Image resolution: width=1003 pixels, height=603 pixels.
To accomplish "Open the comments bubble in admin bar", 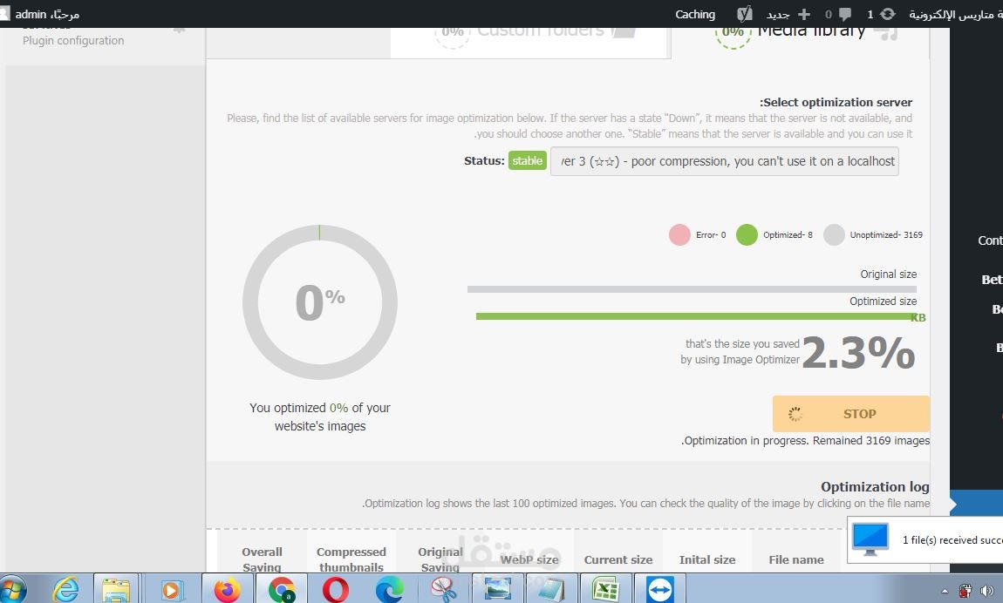I will [845, 14].
